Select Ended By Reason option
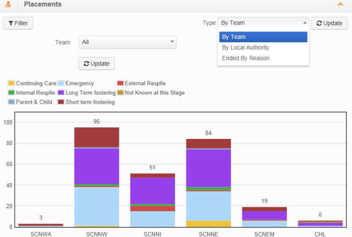Image resolution: width=352 pixels, height=237 pixels. pos(263,58)
